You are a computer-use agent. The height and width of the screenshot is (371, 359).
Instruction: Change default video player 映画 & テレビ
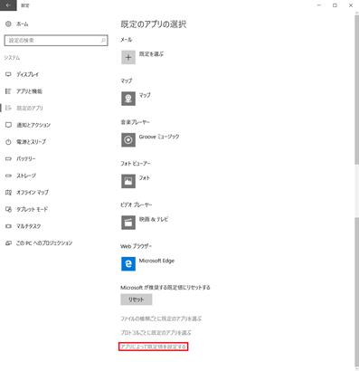click(x=154, y=219)
